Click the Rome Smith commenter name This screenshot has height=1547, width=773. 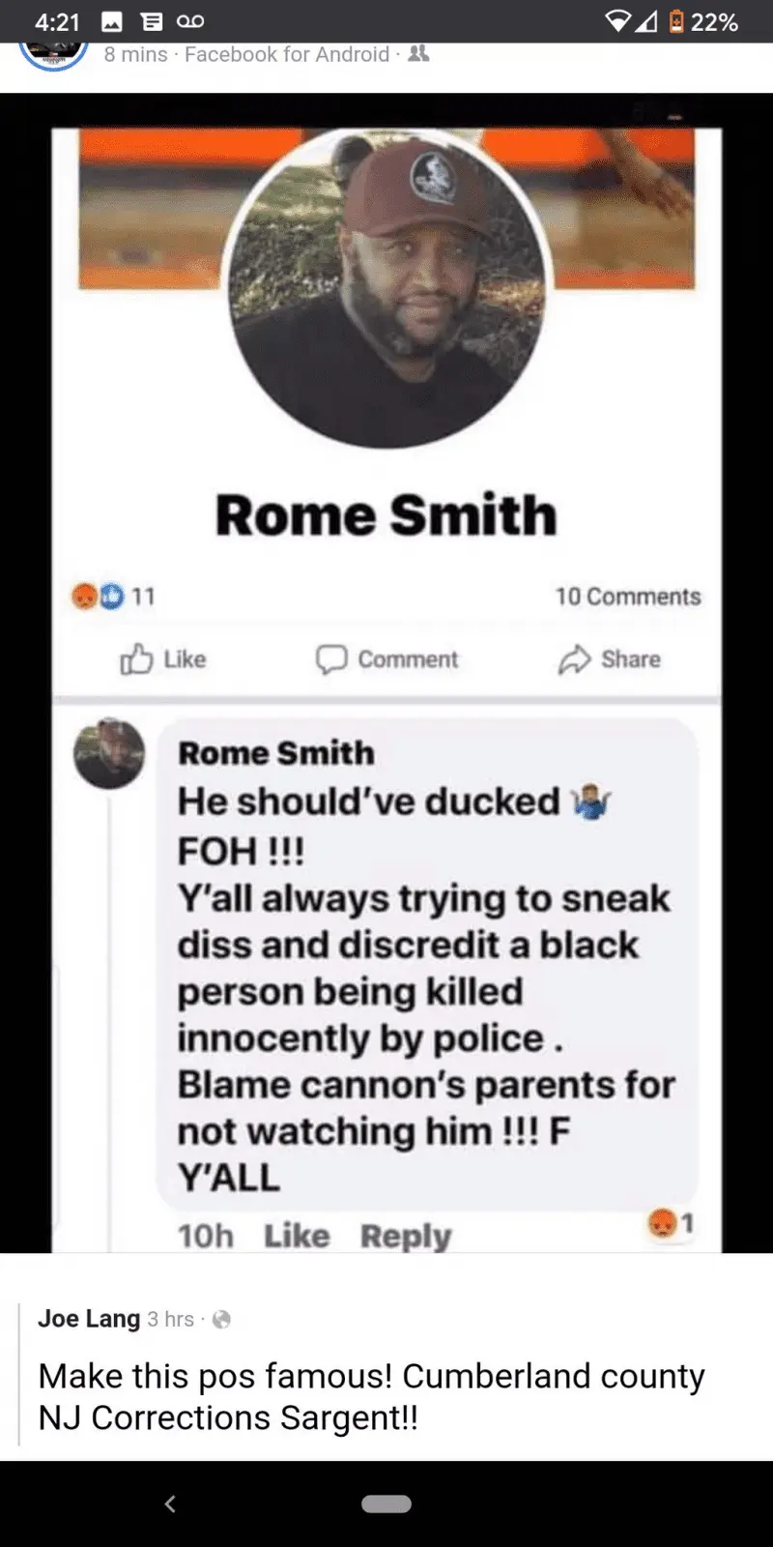click(x=276, y=752)
